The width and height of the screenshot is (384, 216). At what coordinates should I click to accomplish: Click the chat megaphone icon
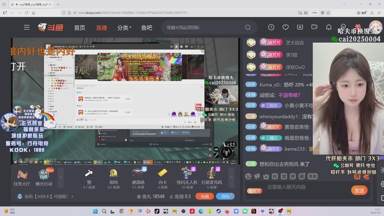257,176
